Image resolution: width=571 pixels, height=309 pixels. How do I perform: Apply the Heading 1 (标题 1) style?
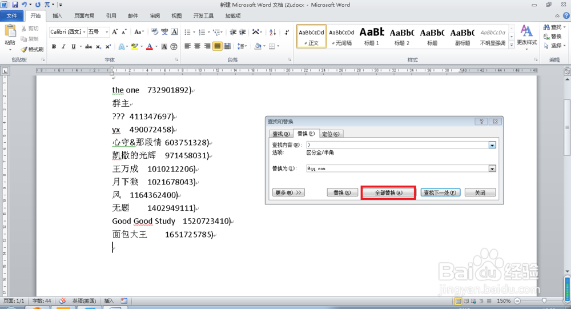tap(372, 36)
